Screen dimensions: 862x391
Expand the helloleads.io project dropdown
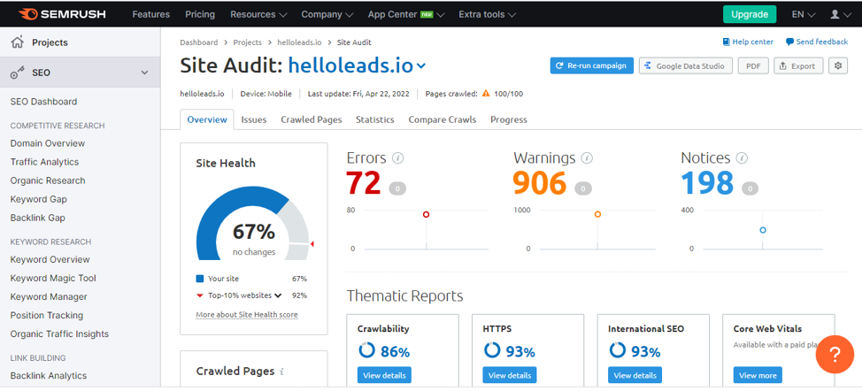click(x=421, y=65)
